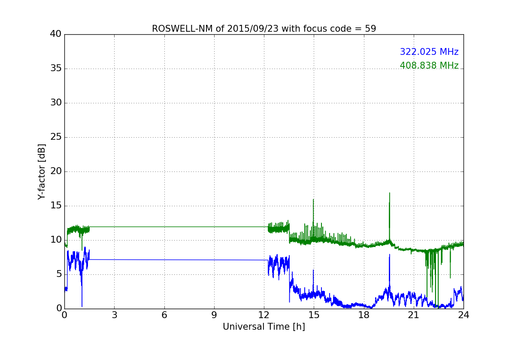
Task: Click the 'Y-factor [dB]' axis label
Action: [42, 171]
